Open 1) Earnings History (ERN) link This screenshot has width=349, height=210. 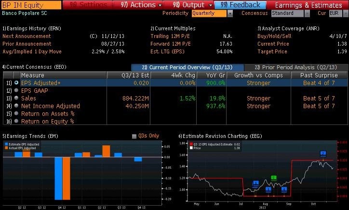[32, 28]
